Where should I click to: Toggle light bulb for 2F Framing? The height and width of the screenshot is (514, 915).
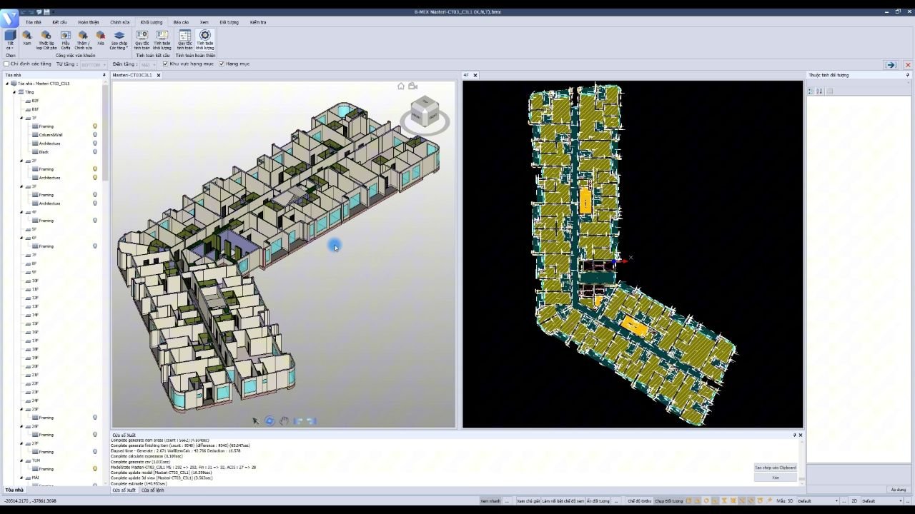(x=95, y=169)
